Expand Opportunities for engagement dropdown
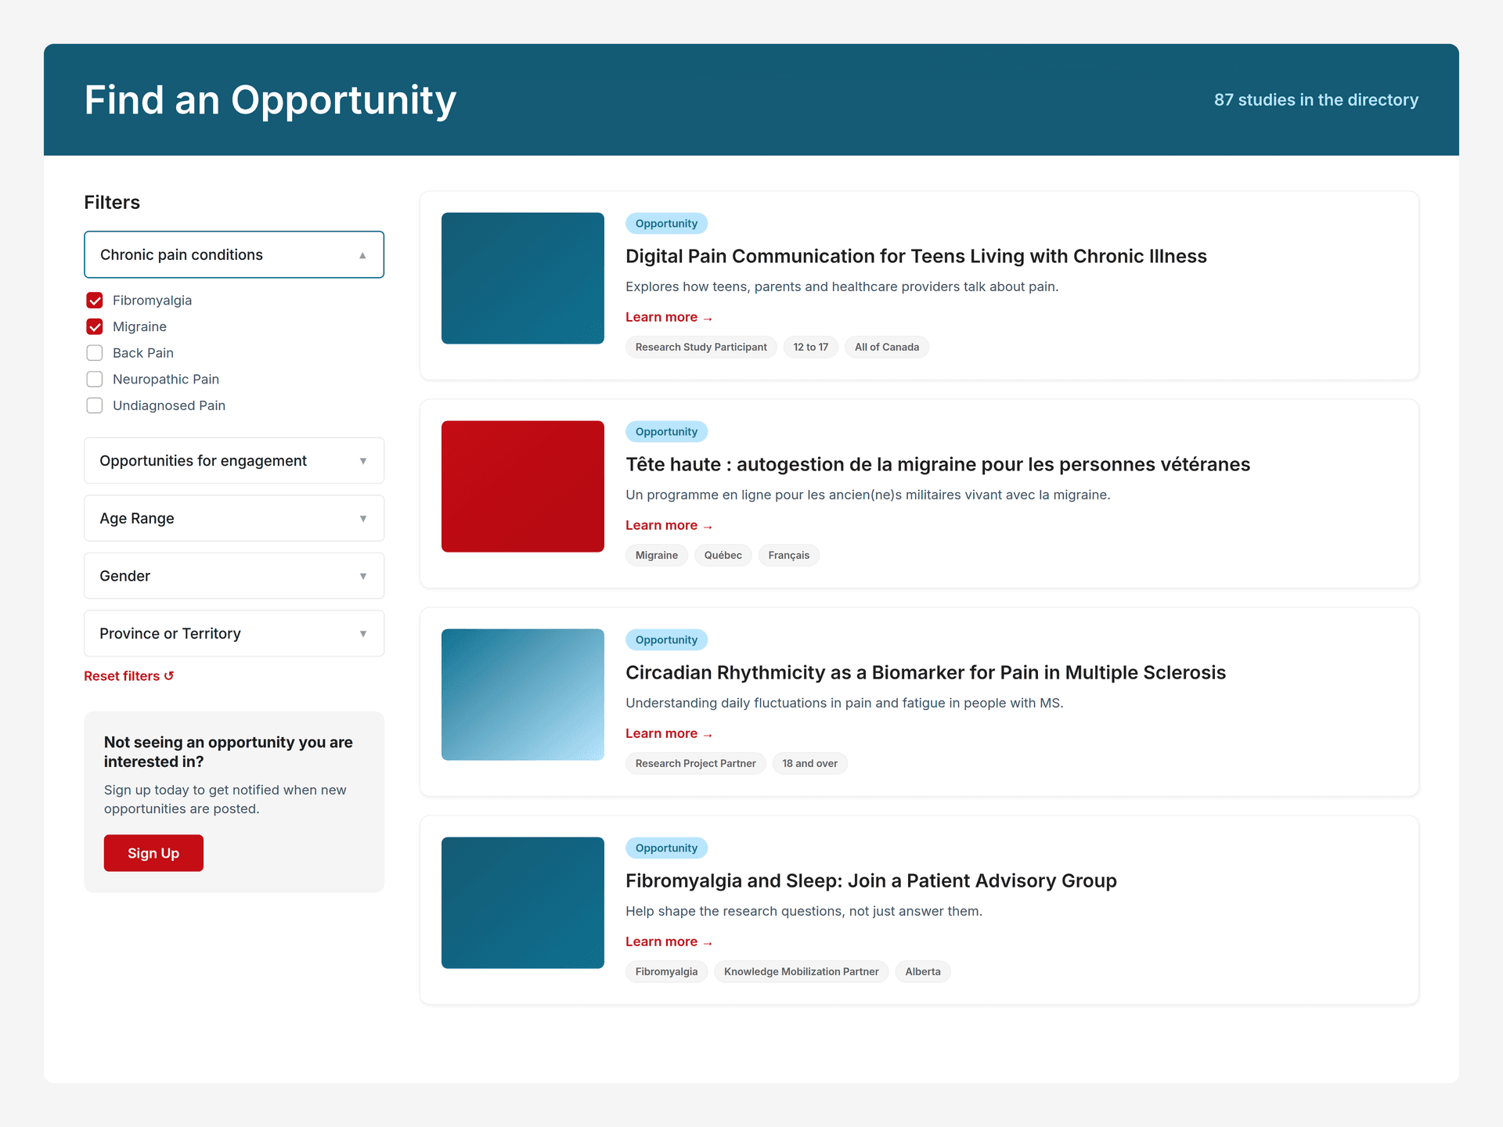The height and width of the screenshot is (1127, 1503). pyautogui.click(x=234, y=460)
